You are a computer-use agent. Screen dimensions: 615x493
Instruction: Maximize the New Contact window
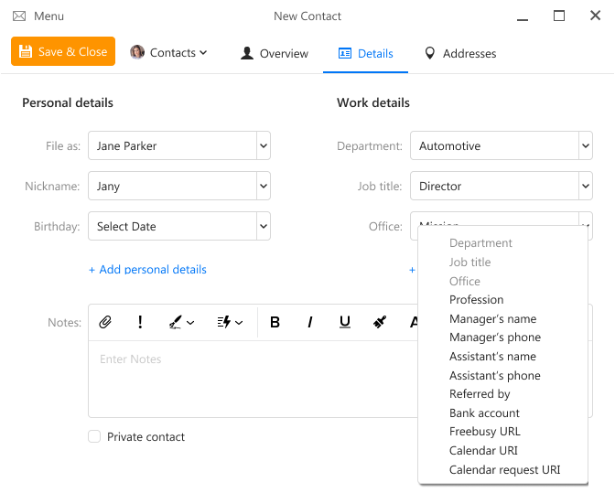tap(559, 16)
